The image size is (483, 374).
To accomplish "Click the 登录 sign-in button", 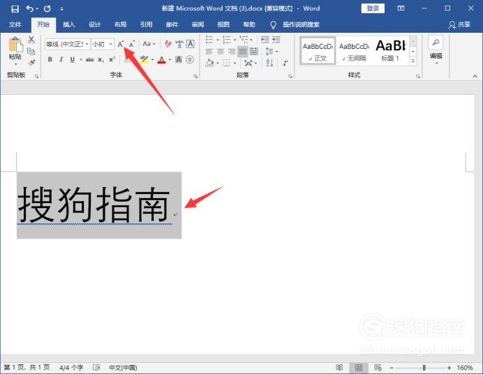I will pos(373,8).
